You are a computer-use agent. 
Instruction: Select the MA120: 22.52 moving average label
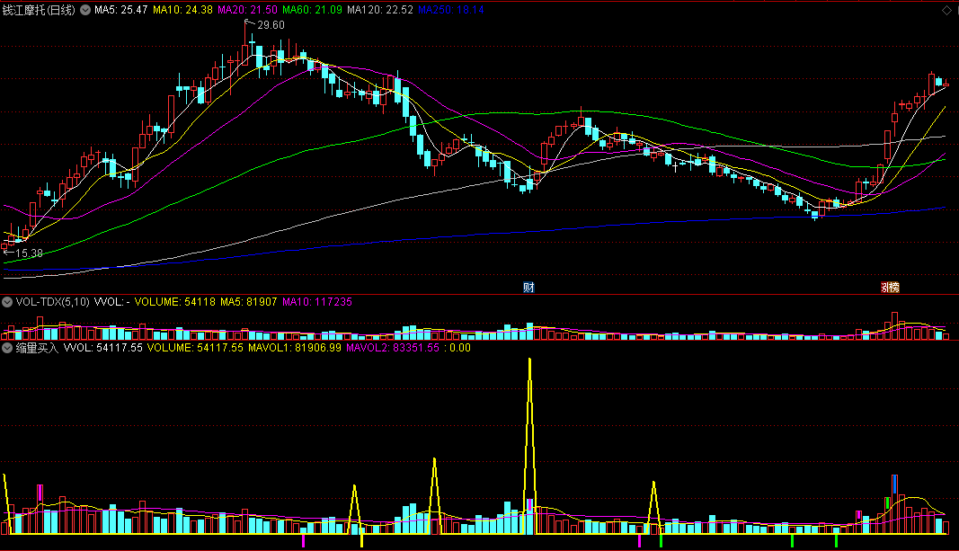pyautogui.click(x=380, y=10)
